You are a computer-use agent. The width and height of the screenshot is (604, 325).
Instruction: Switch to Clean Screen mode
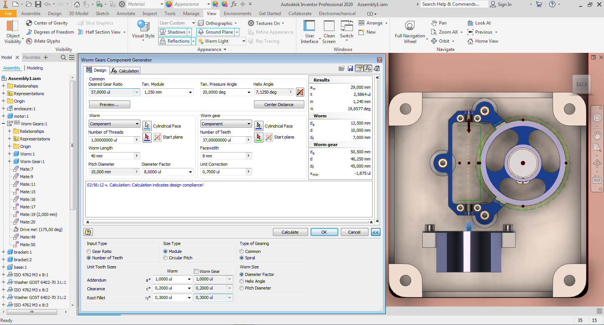329,32
